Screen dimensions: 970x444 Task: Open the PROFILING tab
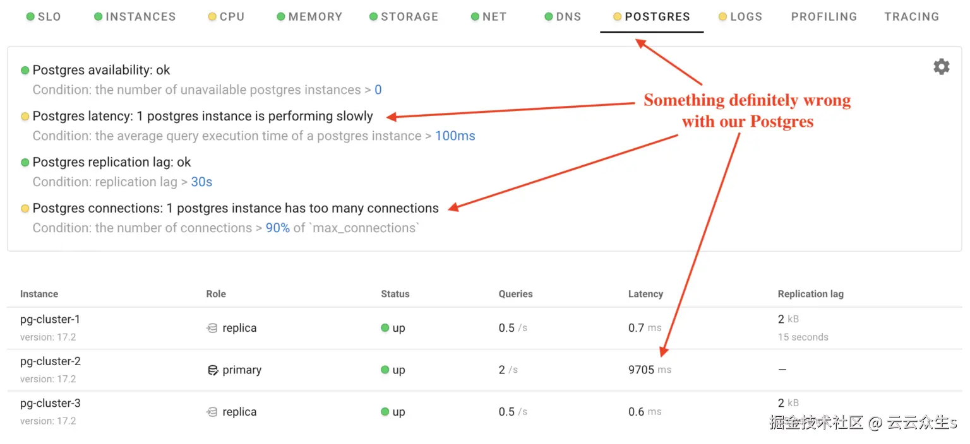(x=823, y=17)
